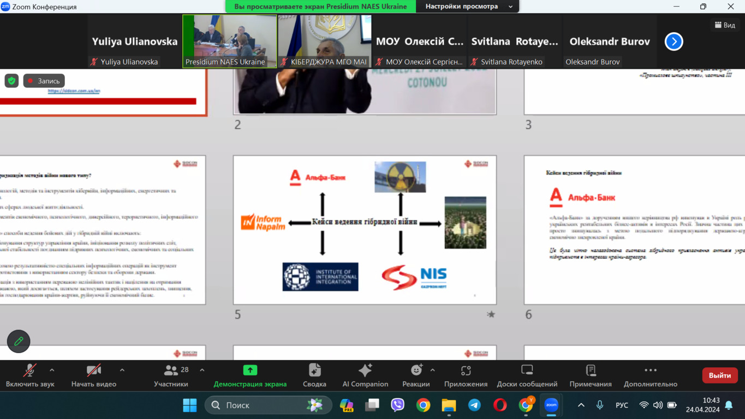Click the taskbar Поиск search box
The width and height of the screenshot is (745, 419).
[267, 405]
